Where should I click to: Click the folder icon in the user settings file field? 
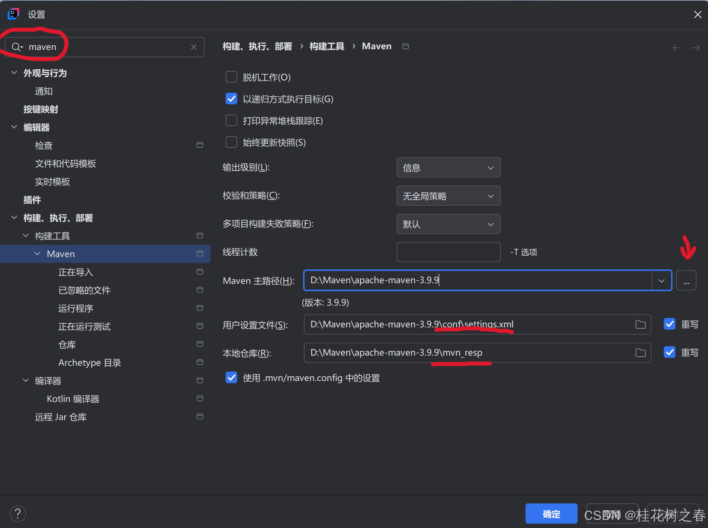coord(640,324)
